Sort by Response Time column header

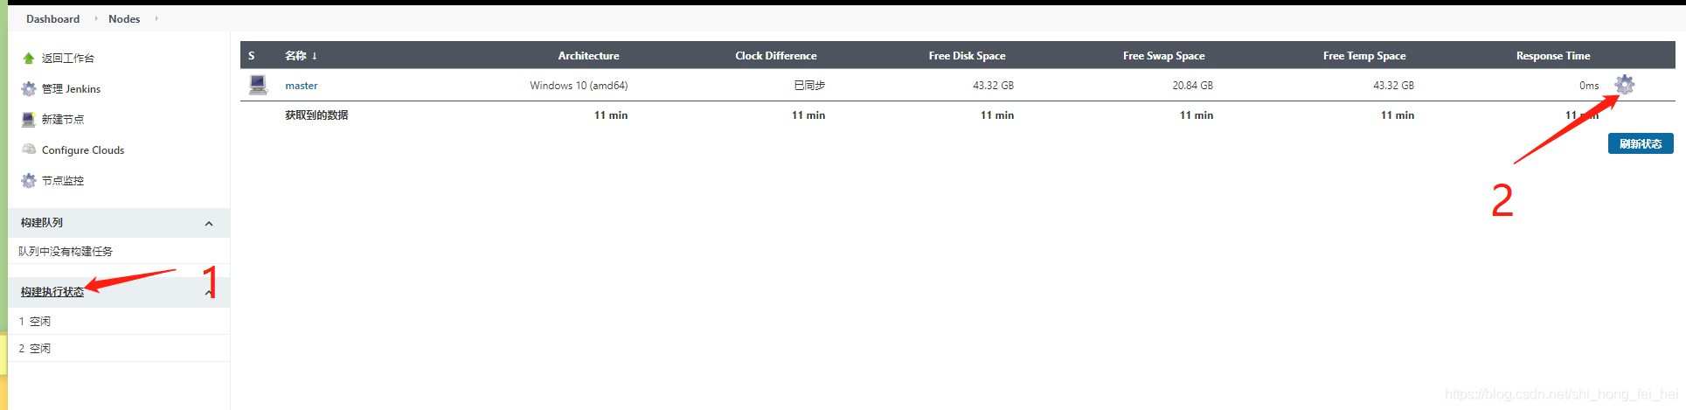point(1553,55)
